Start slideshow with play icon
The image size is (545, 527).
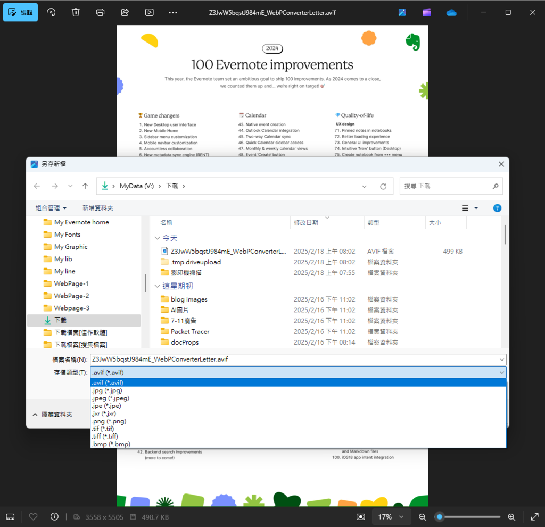(149, 13)
